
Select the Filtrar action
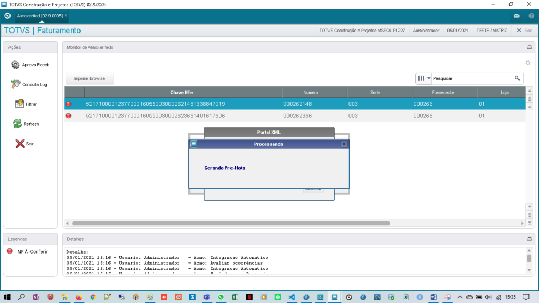[26, 104]
